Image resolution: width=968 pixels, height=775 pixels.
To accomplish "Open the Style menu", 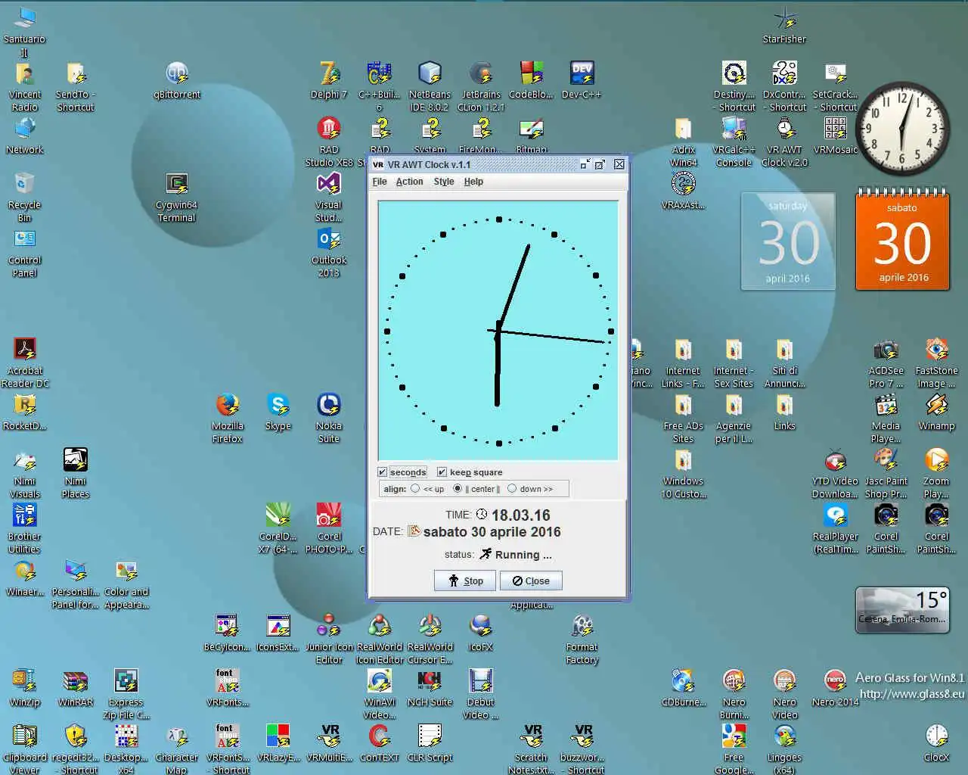I will (x=444, y=182).
